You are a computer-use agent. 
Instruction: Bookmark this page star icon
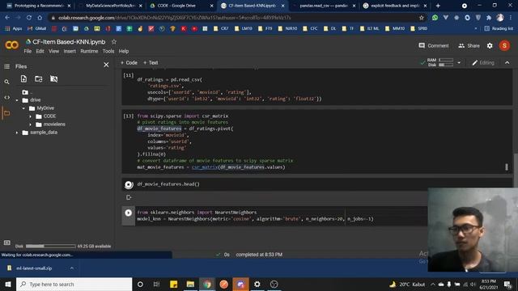(x=421, y=18)
